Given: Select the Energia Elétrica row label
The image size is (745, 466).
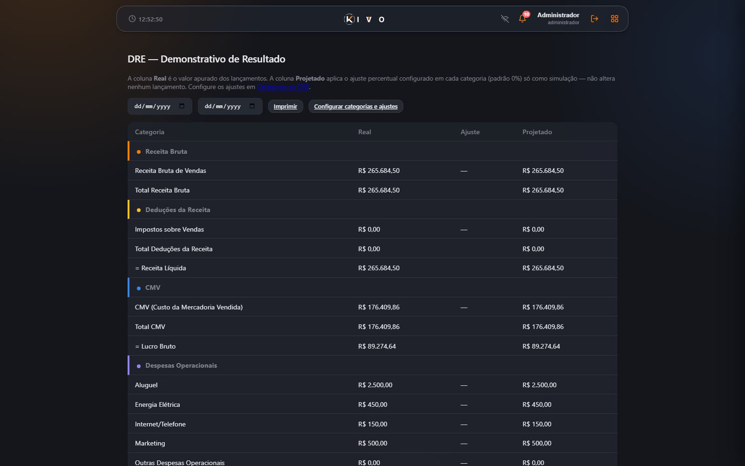Looking at the screenshot, I should 157,404.
